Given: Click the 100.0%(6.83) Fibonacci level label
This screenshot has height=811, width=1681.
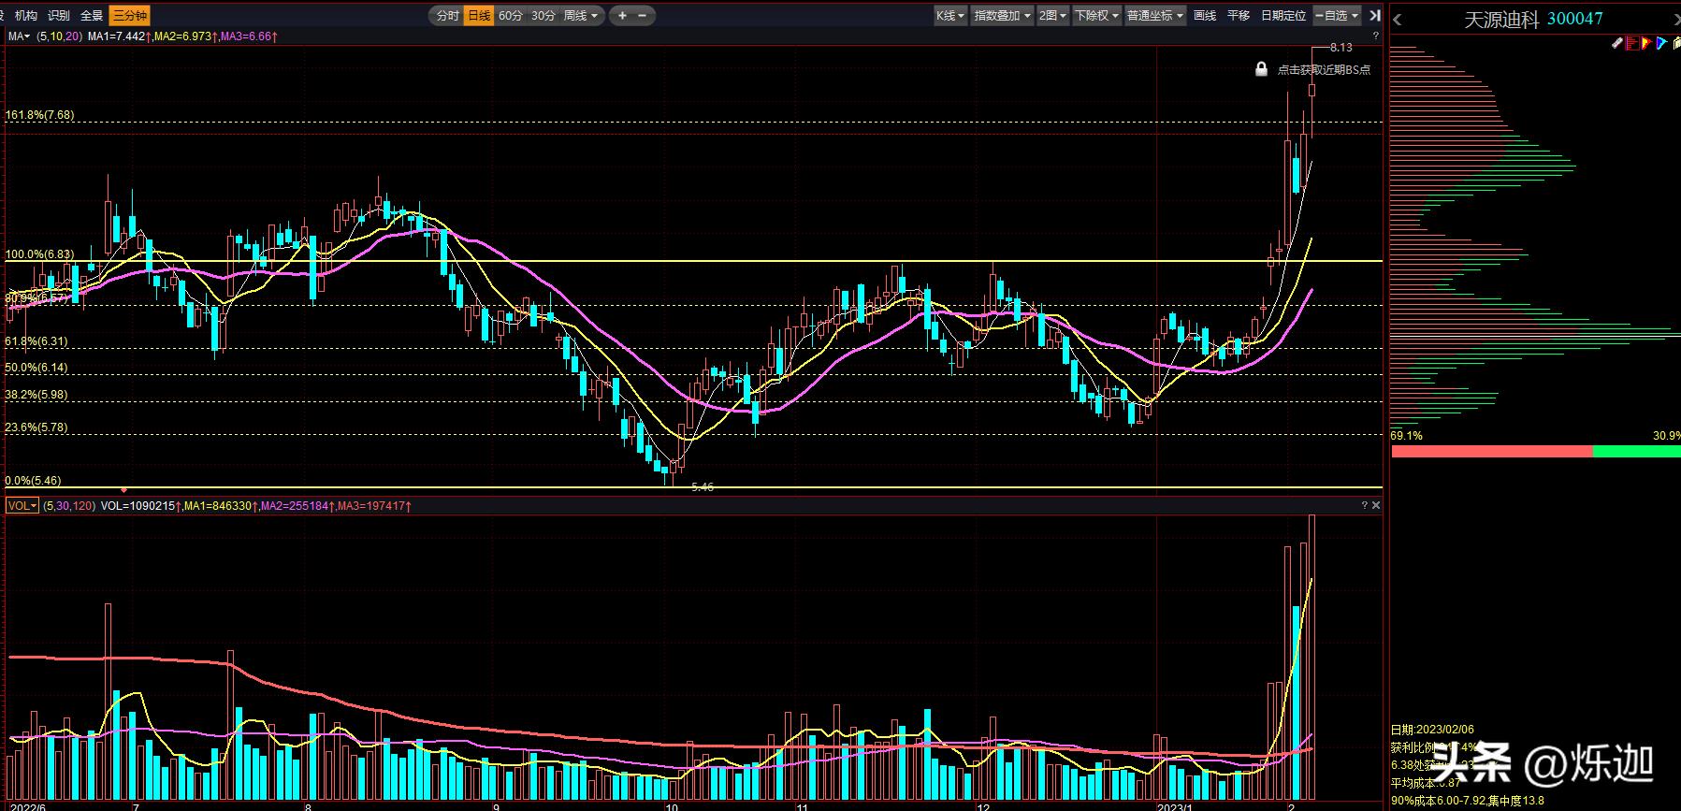Looking at the screenshot, I should [39, 253].
